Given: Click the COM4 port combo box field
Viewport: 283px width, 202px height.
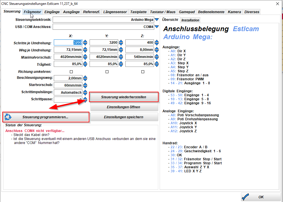Looking at the screenshot, I should 103,27.
